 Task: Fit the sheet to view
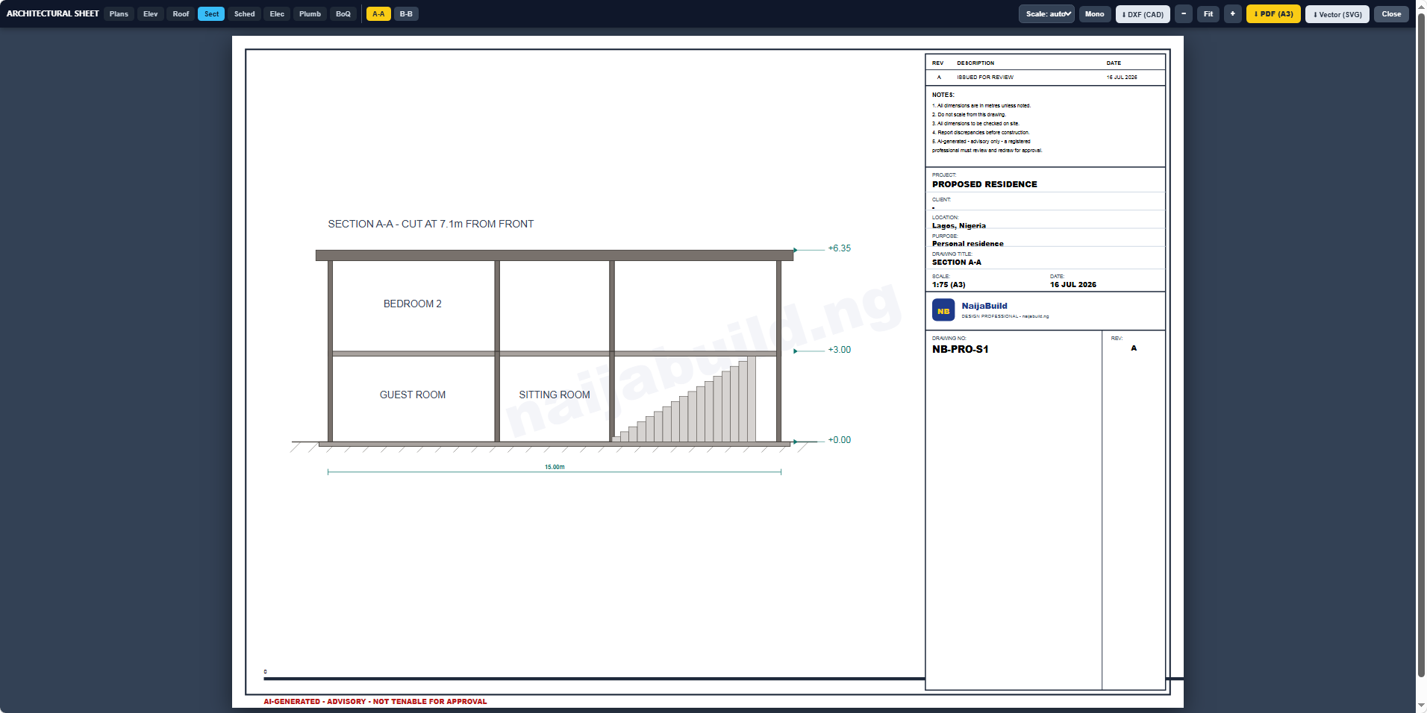(x=1208, y=14)
